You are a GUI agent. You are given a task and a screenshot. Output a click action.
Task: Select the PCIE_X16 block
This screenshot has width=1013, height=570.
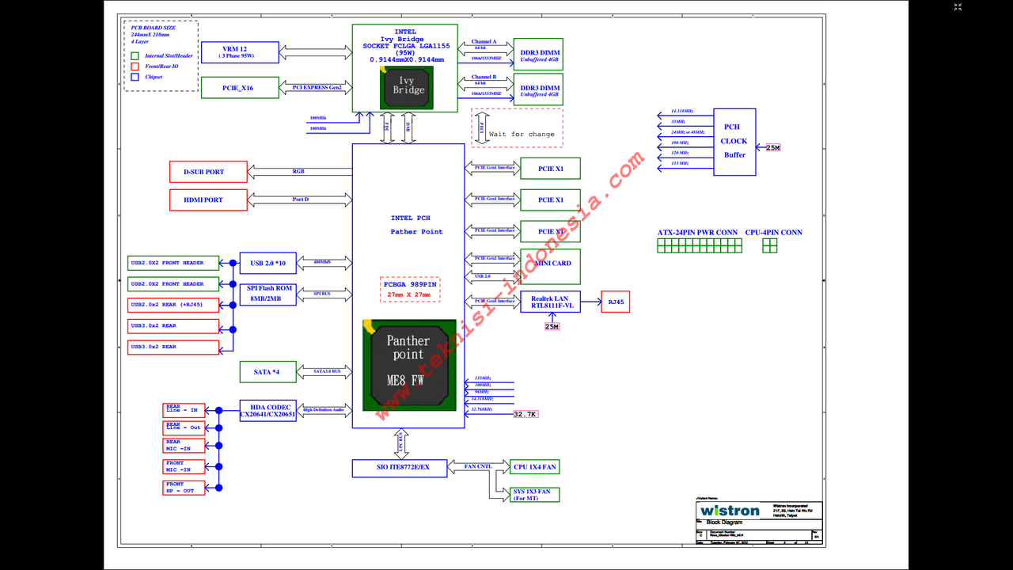tap(239, 87)
